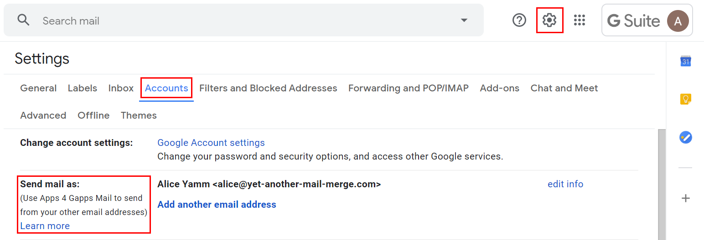Open the Google apps grid
Screen dimensions: 704x240
(x=580, y=20)
